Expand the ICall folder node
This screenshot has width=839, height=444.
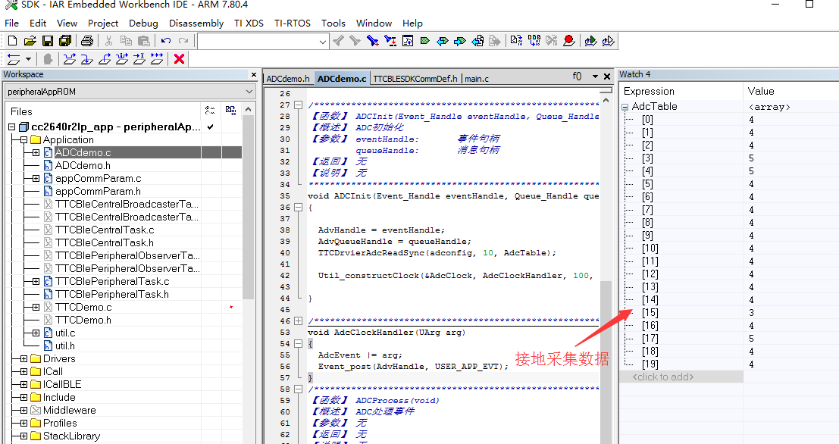tap(23, 372)
